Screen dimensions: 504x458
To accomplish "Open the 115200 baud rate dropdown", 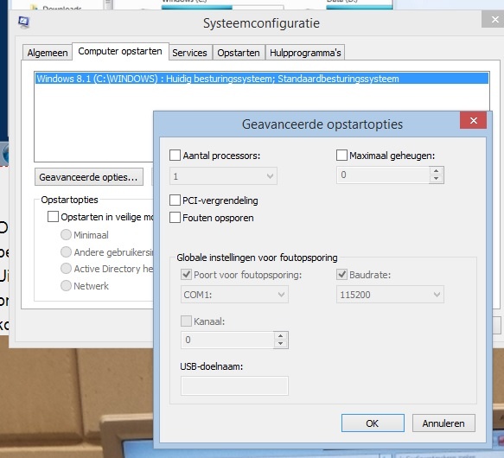I will click(390, 295).
